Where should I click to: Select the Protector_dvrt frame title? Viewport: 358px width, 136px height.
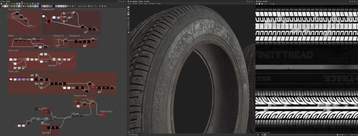(x=48, y=9)
